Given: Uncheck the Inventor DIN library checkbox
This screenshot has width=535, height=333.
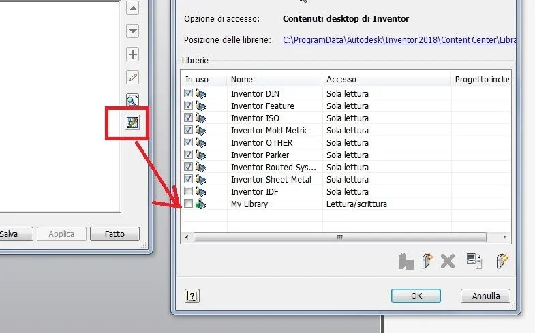Looking at the screenshot, I should pyautogui.click(x=188, y=93).
